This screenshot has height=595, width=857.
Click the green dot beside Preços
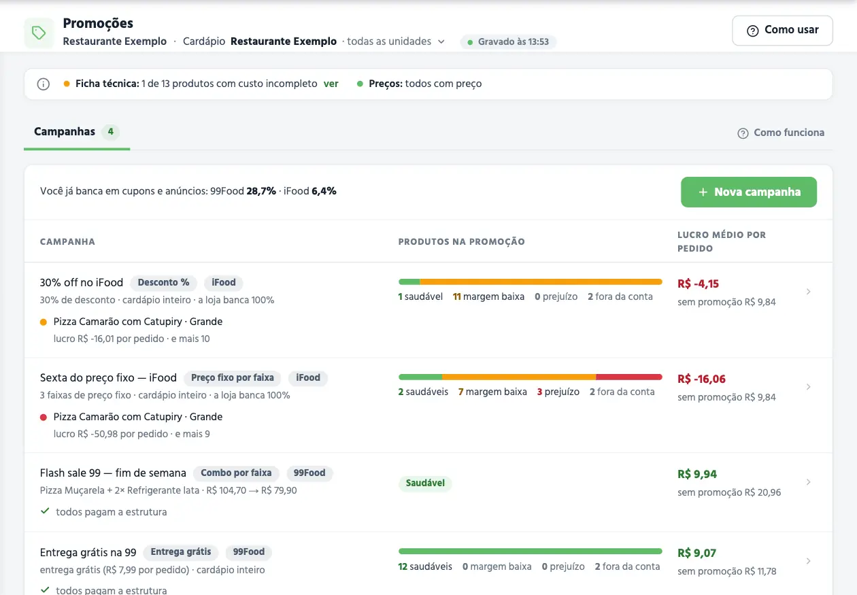(x=360, y=84)
